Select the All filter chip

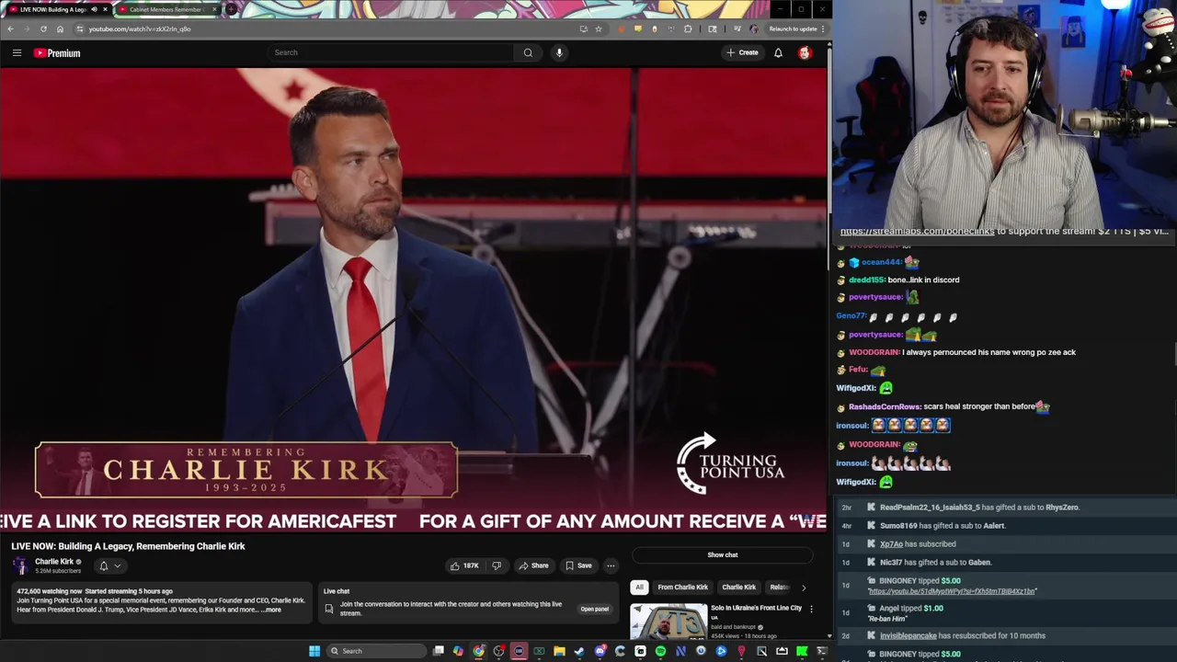coord(639,587)
